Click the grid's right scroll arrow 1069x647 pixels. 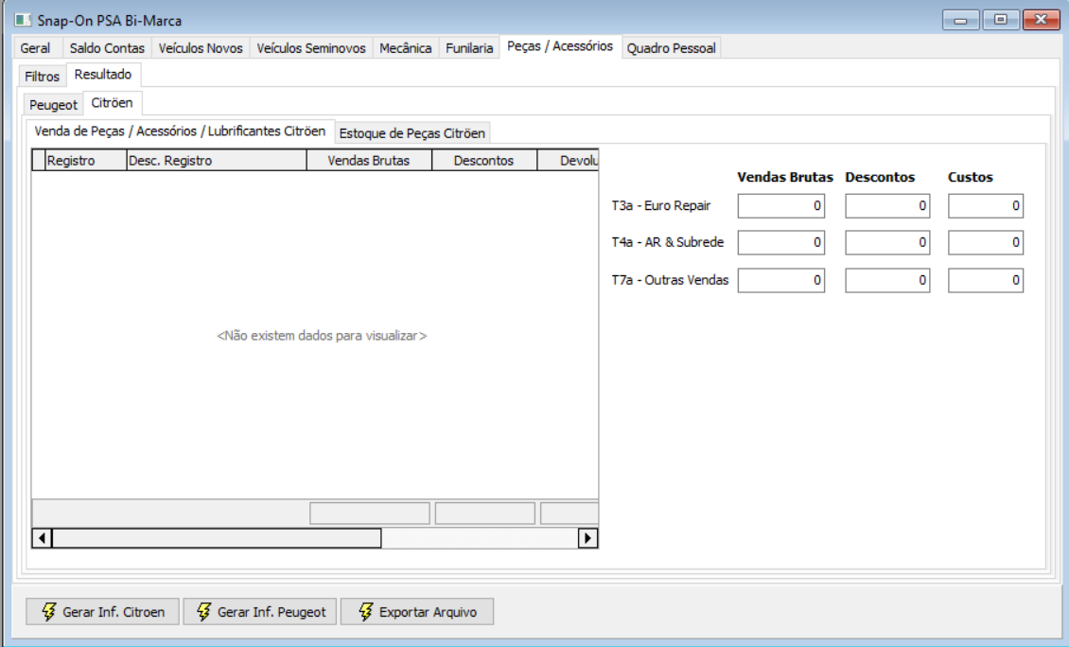[x=587, y=538]
